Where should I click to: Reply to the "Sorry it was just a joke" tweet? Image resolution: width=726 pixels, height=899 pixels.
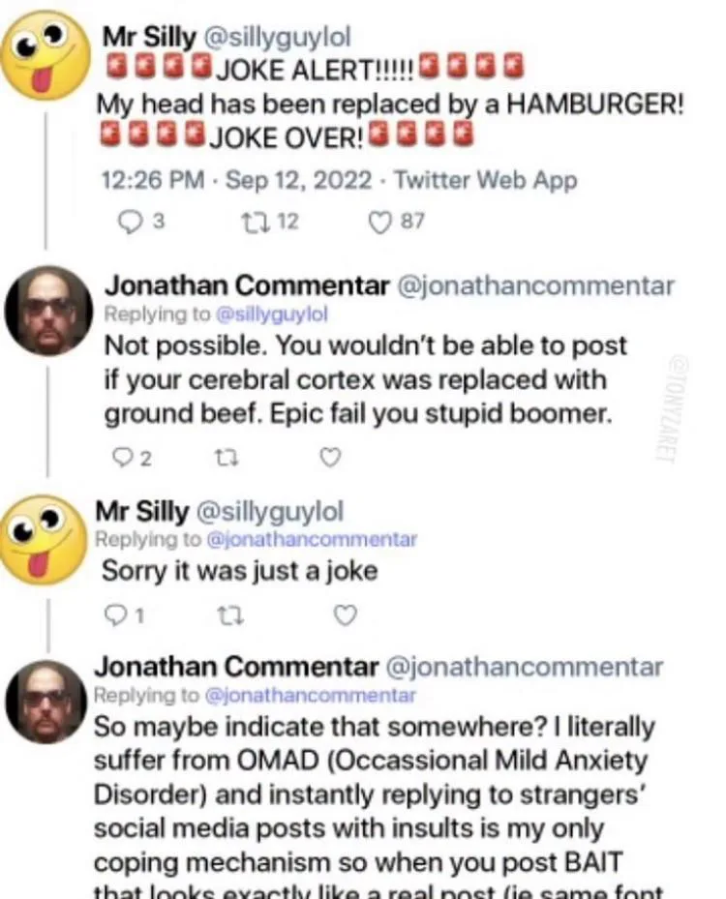117,614
